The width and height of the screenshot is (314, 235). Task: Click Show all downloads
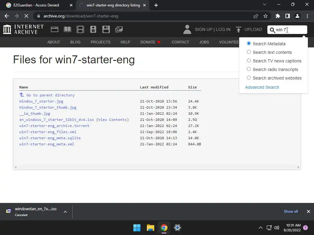pos(291,211)
